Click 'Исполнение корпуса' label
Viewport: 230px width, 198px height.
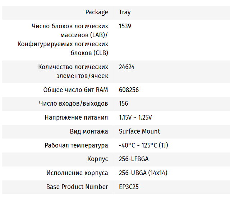77,173
